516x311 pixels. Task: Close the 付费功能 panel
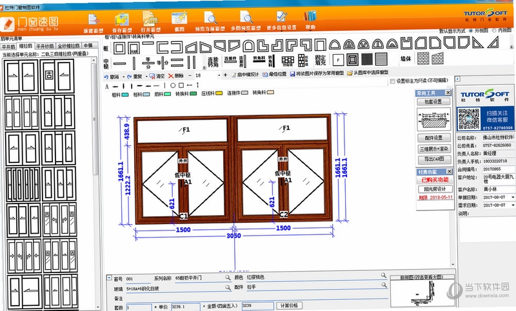click(449, 171)
